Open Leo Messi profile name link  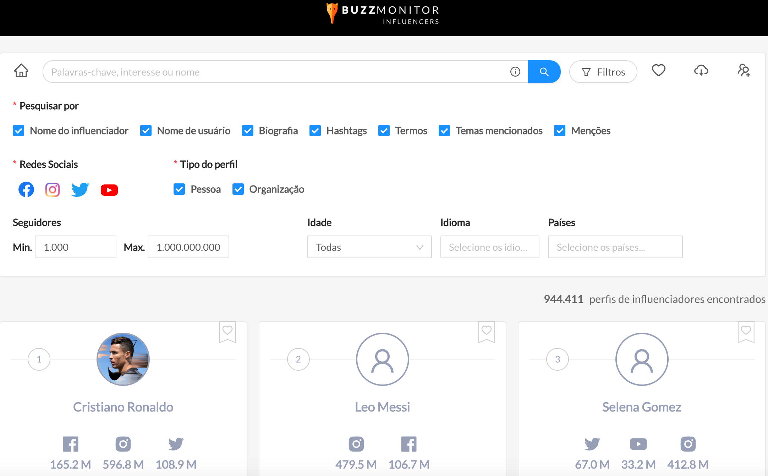(383, 407)
